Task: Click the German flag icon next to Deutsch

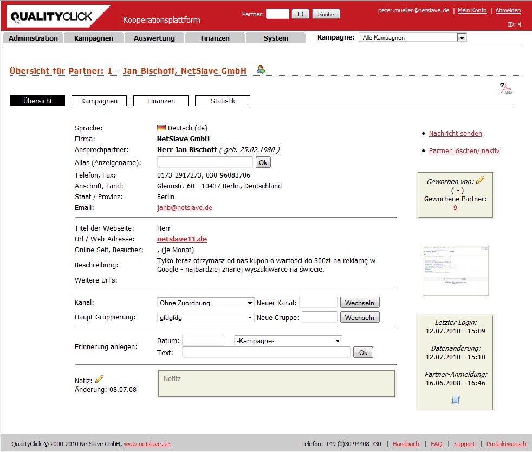Action: pyautogui.click(x=161, y=128)
